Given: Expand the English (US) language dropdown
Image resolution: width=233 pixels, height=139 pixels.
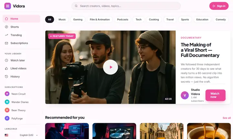Looking at the screenshot, I should coord(28,135).
